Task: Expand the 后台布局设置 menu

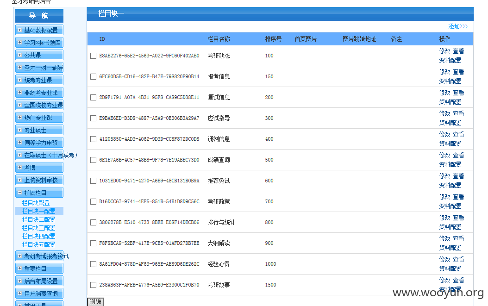Action: tap(39, 281)
